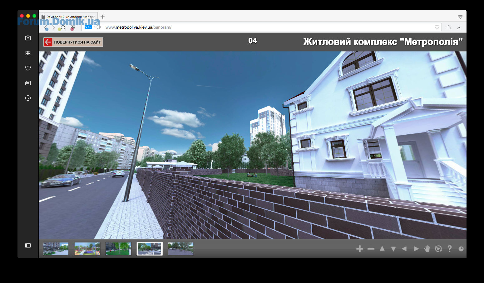The width and height of the screenshot is (484, 283).
Task: Click panorama number 04 label
Action: (253, 41)
